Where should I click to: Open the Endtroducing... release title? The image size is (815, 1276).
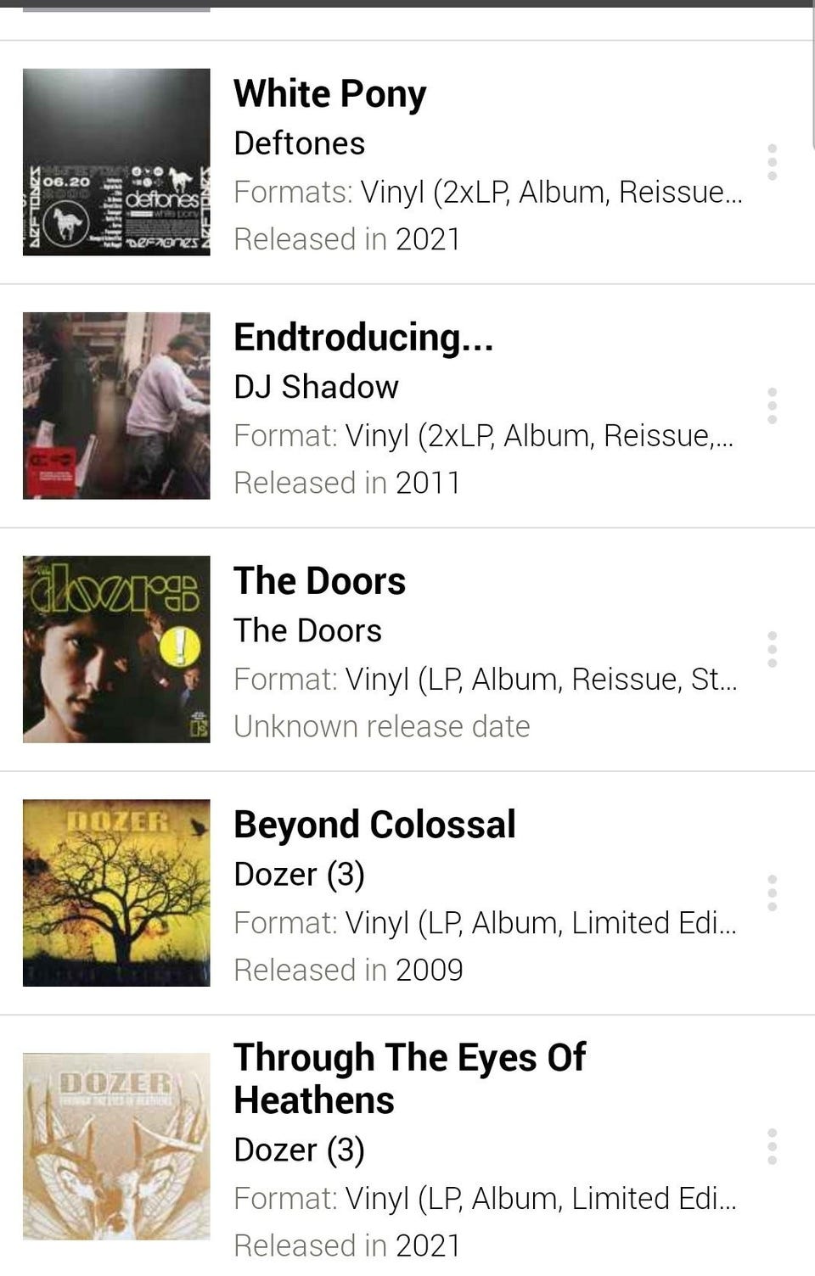[363, 337]
